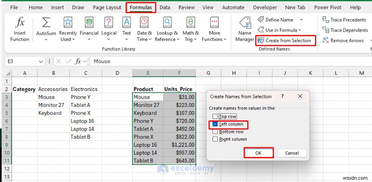The height and width of the screenshot is (182, 372).
Task: Click the formula bar containing Mouse
Action: pyautogui.click(x=230, y=61)
